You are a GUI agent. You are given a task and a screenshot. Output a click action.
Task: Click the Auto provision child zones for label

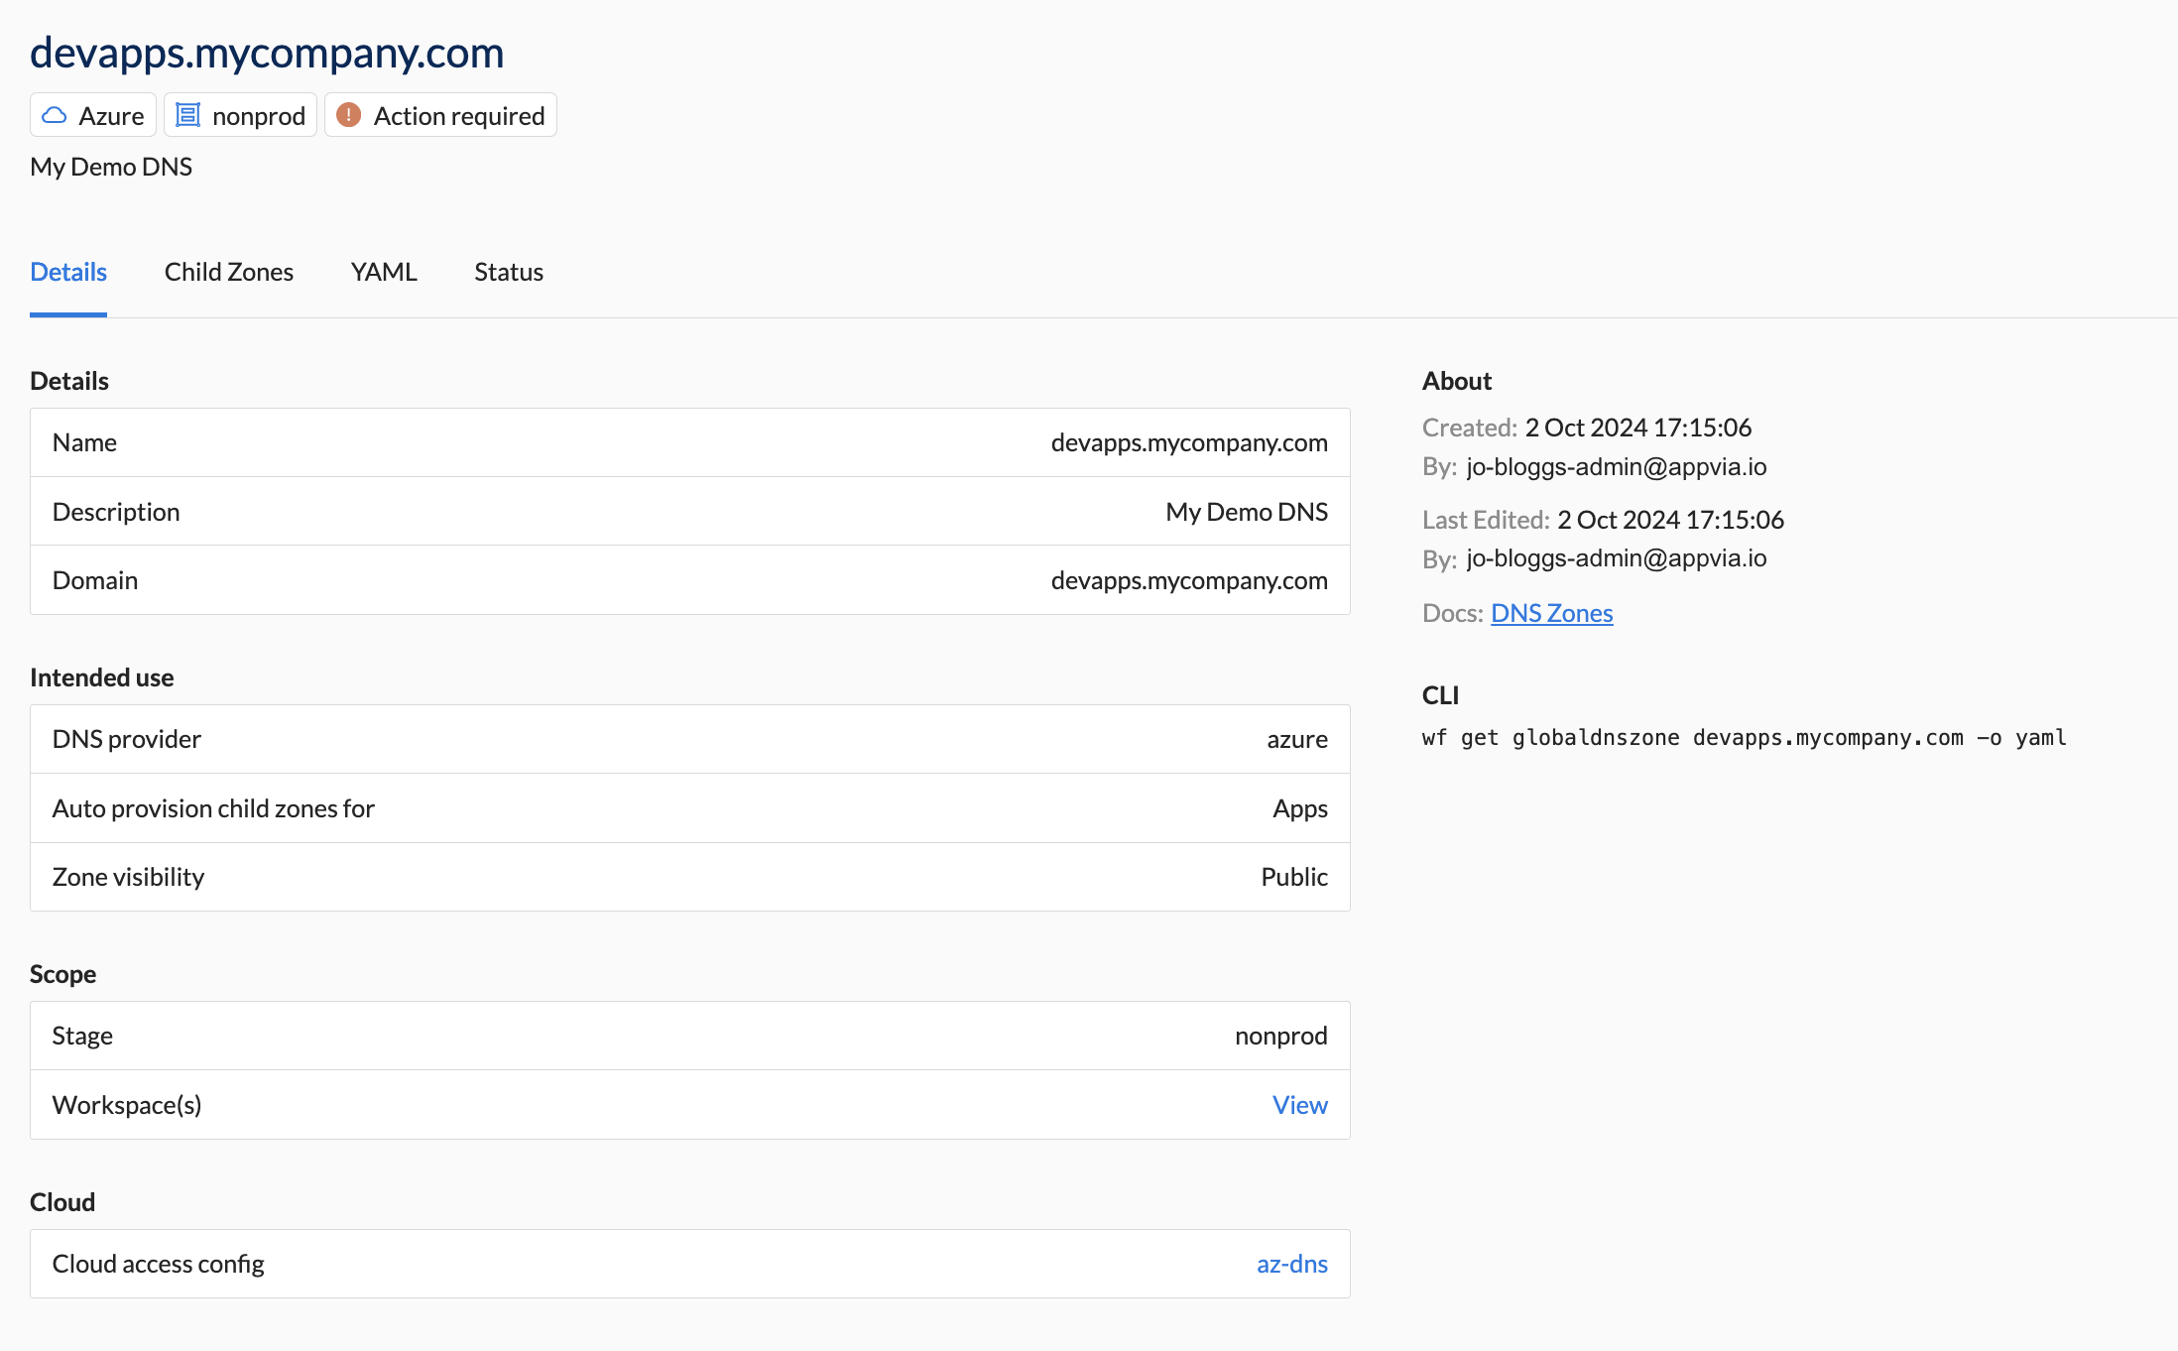tap(213, 808)
